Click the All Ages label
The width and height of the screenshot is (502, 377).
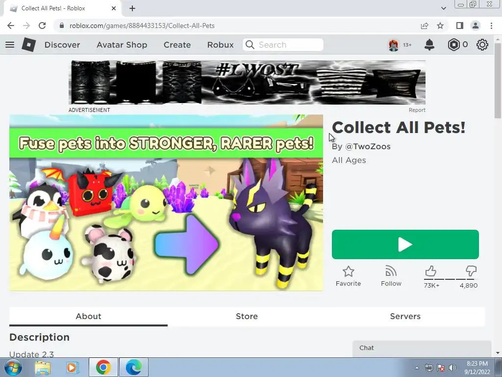pyautogui.click(x=349, y=161)
